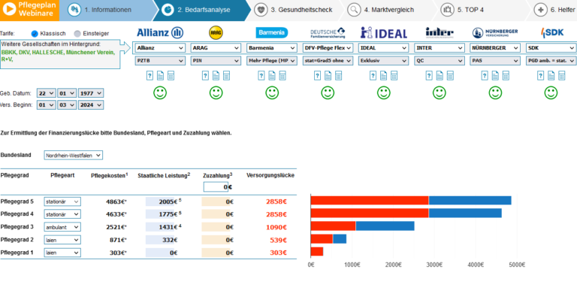
Task: Click the Zuzahlung amount input field
Action: [214, 187]
